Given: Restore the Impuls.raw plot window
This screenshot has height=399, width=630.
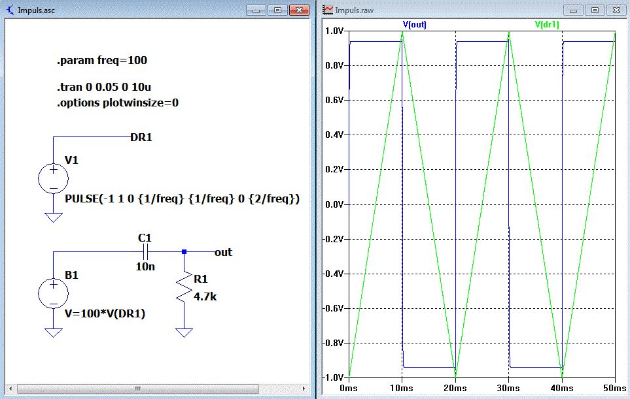Looking at the screenshot, I should point(594,10).
